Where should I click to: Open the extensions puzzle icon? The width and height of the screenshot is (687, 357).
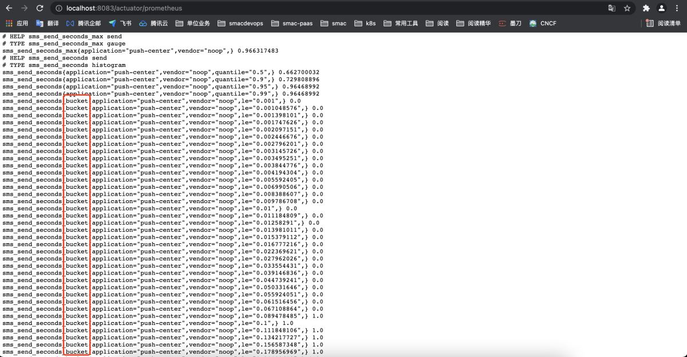pyautogui.click(x=646, y=9)
